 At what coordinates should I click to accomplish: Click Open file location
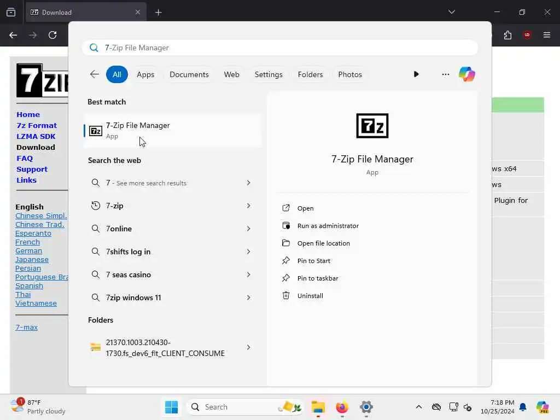(324, 243)
